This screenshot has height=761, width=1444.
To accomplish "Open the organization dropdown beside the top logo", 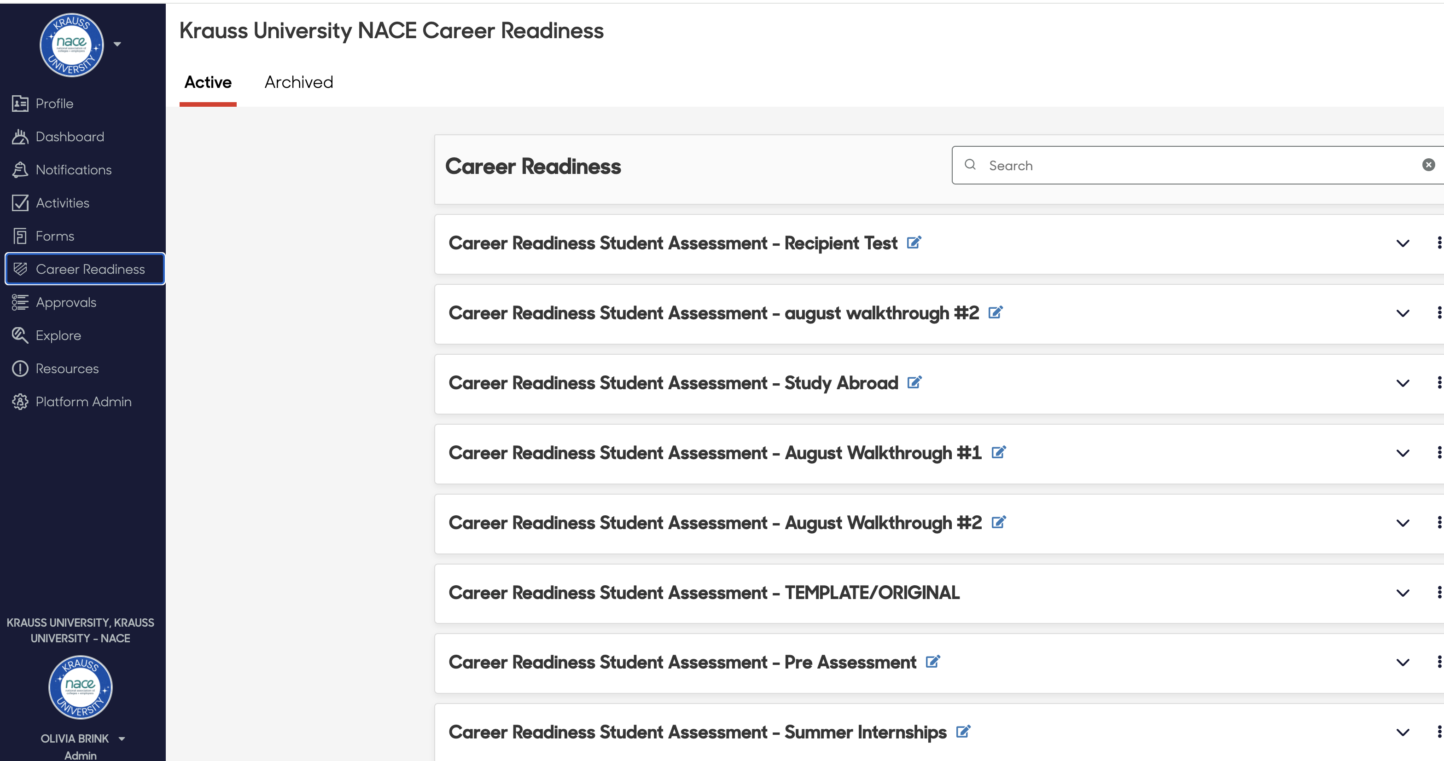I will tap(117, 44).
